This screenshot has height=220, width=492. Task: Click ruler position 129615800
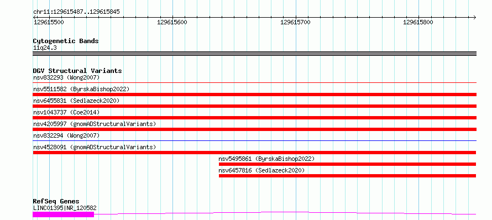[x=418, y=22]
